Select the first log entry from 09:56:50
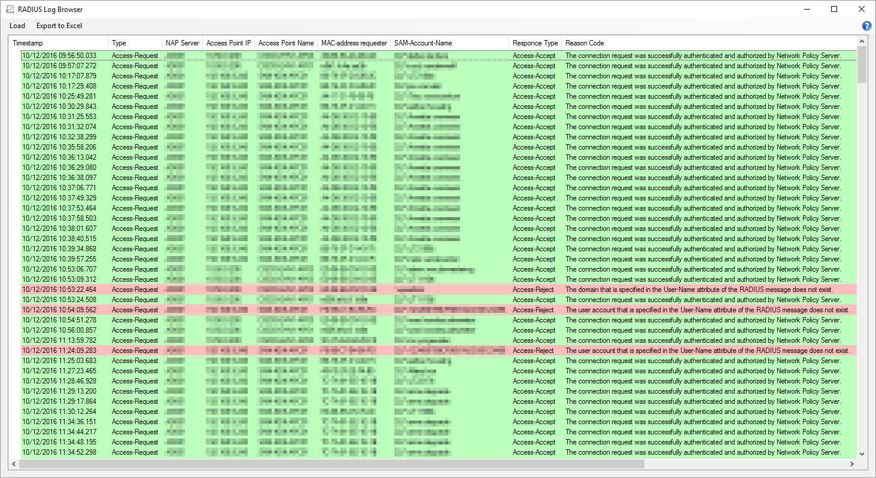This screenshot has height=478, width=876. [x=239, y=55]
